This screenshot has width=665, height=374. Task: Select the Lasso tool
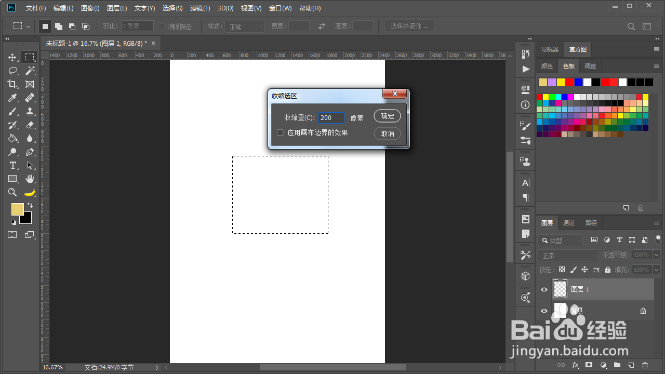[x=13, y=71]
